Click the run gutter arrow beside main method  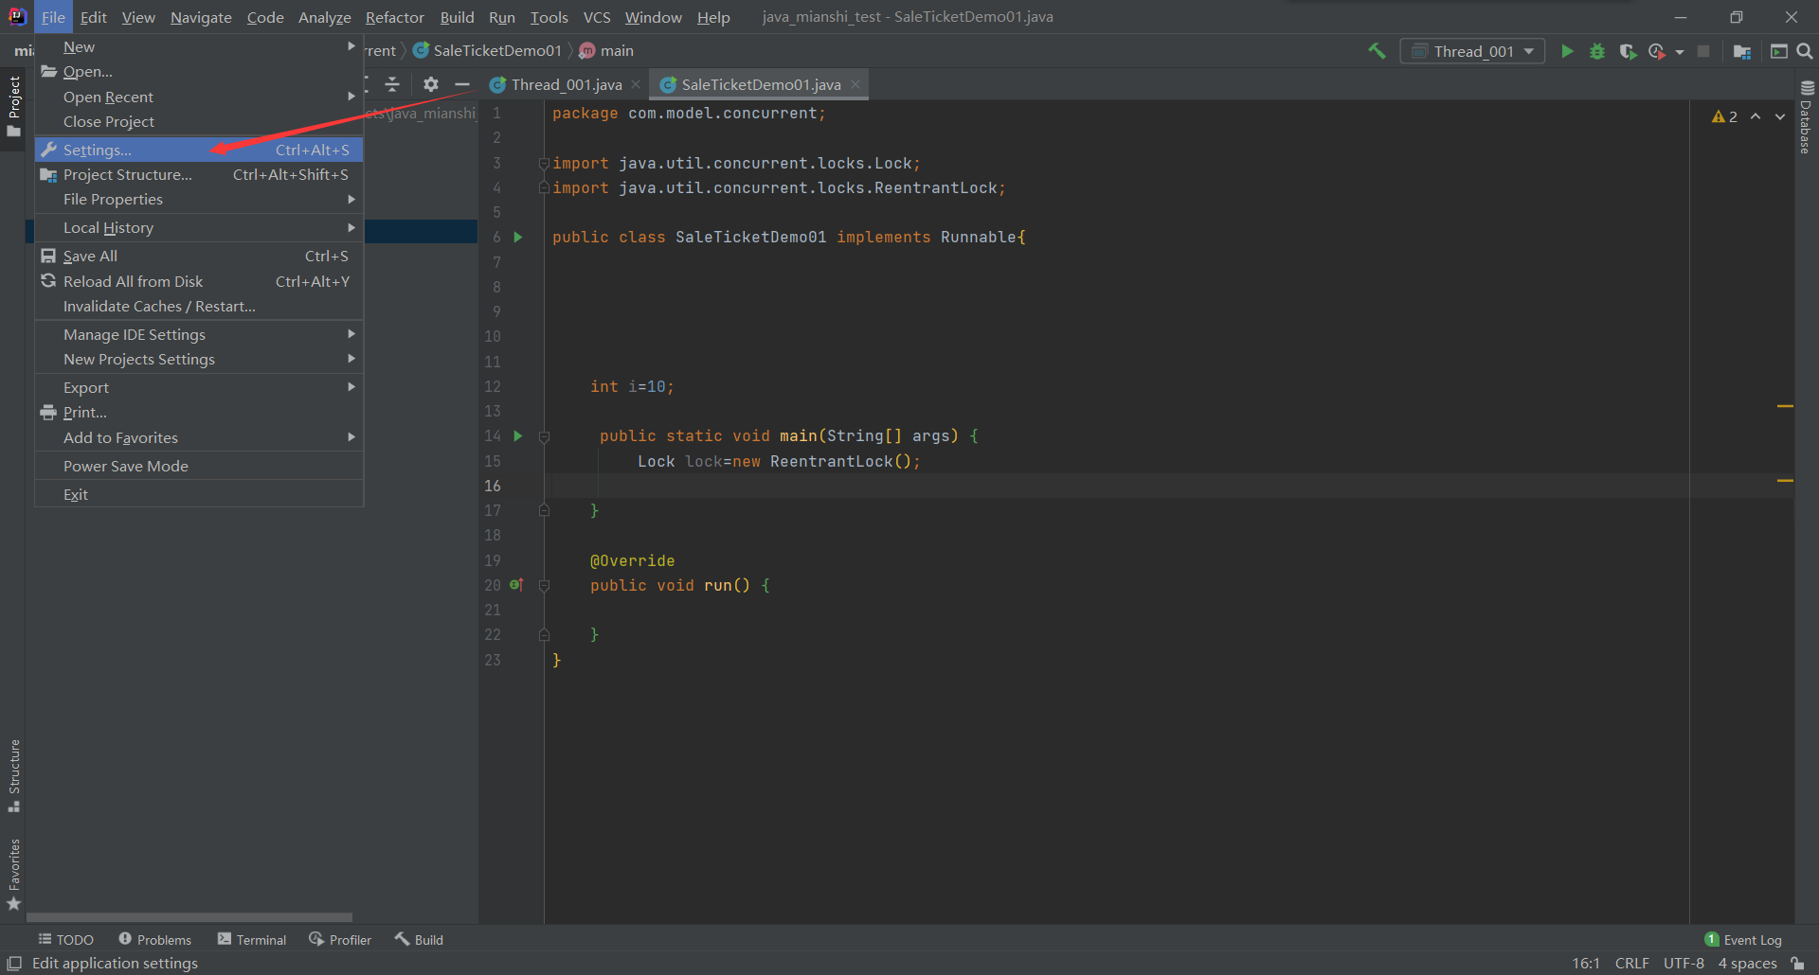coord(518,435)
